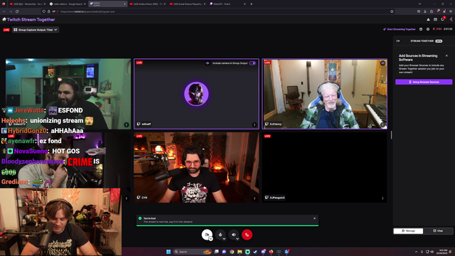This screenshot has height=256, width=455.
Task: Open a new browser tab
Action: pyautogui.click(x=251, y=4)
